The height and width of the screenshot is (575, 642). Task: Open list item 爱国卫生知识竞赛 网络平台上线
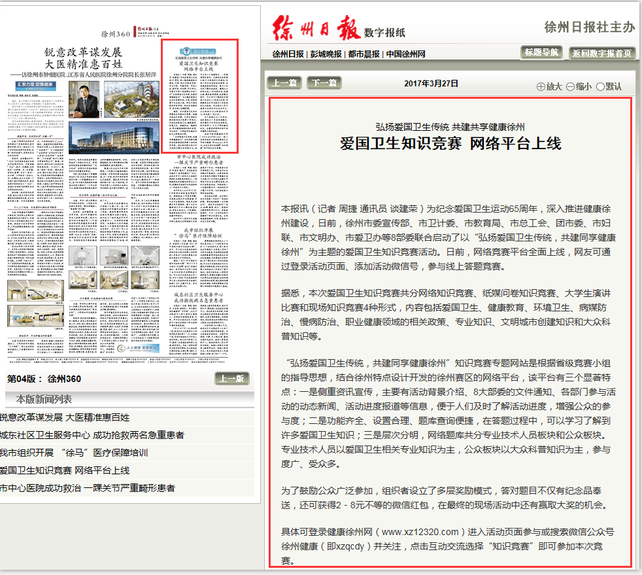(x=65, y=470)
